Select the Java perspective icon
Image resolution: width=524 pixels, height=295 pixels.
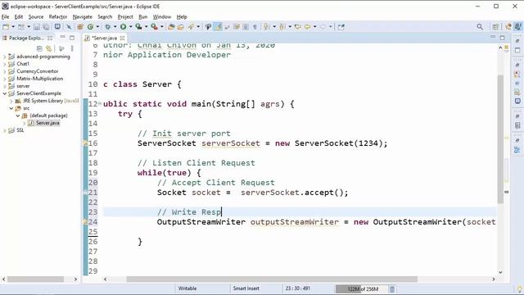[518, 27]
